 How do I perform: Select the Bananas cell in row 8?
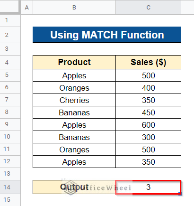pos(74,112)
